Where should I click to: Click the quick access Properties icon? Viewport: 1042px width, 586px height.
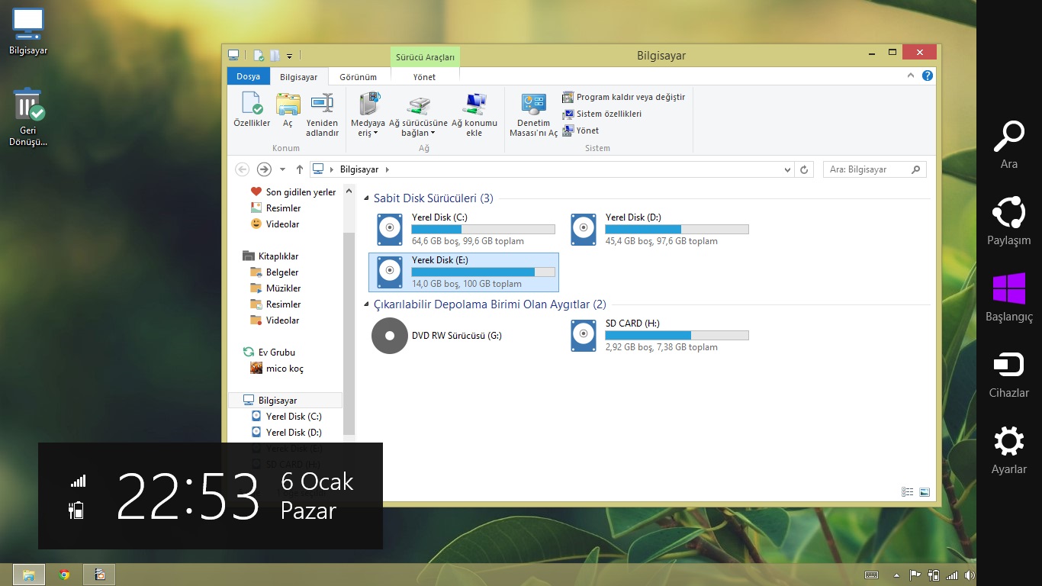click(259, 55)
